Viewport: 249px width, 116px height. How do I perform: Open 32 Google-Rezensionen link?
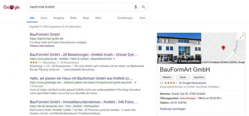point(192,83)
